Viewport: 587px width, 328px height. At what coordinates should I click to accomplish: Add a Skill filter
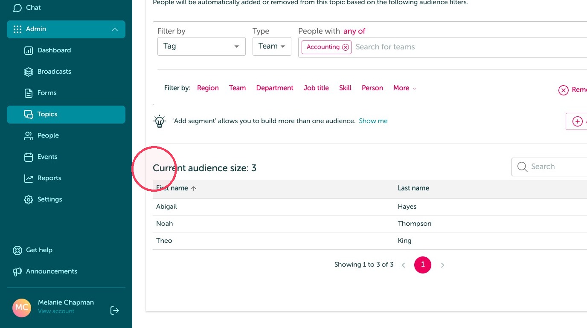345,88
